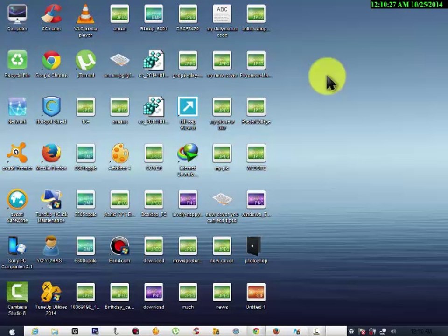Launch avast! Premier from the desktop
Viewport: 448px width, 336px height.
pyautogui.click(x=17, y=157)
